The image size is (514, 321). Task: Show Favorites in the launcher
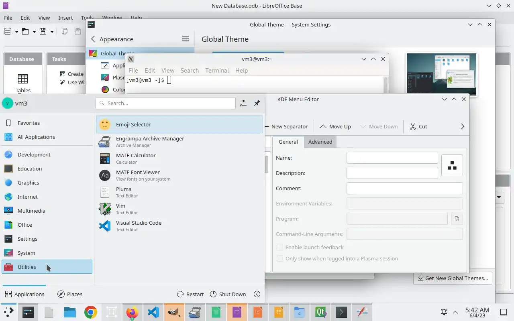point(47,123)
